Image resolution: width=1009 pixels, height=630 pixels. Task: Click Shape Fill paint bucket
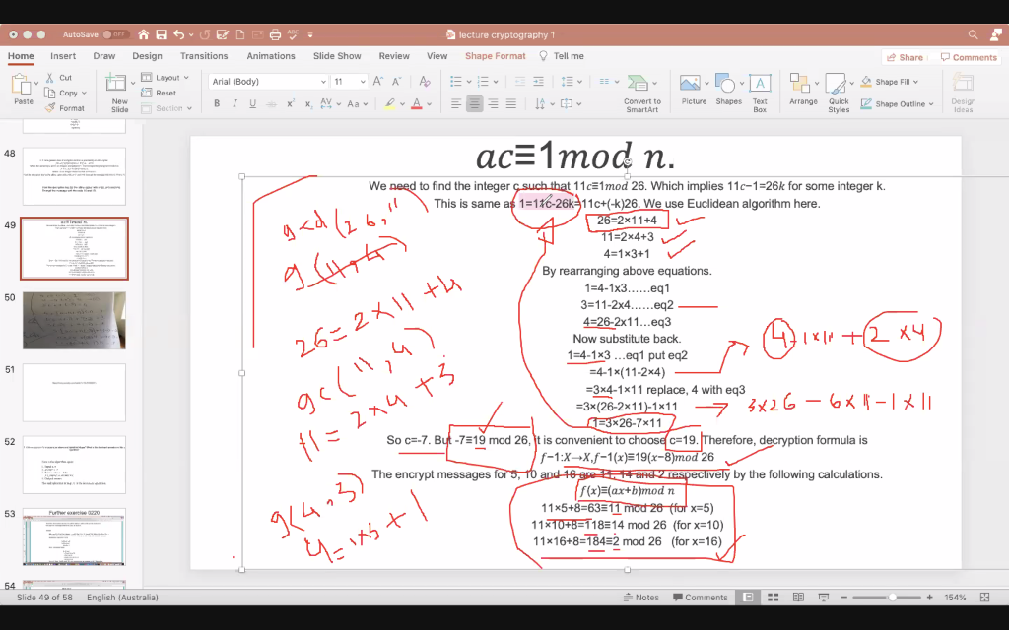pyautogui.click(x=867, y=82)
